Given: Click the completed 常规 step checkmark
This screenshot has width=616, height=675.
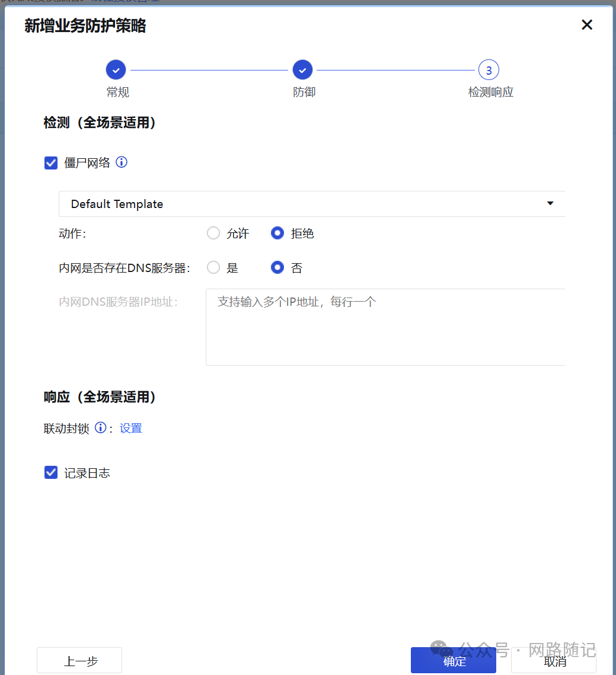Looking at the screenshot, I should coord(116,69).
